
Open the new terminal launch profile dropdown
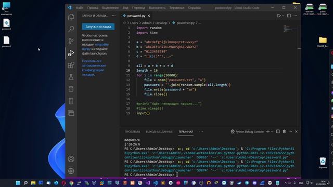272,131
